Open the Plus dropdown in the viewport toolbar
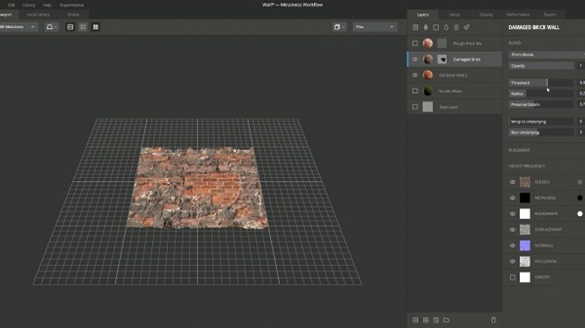 [375, 27]
